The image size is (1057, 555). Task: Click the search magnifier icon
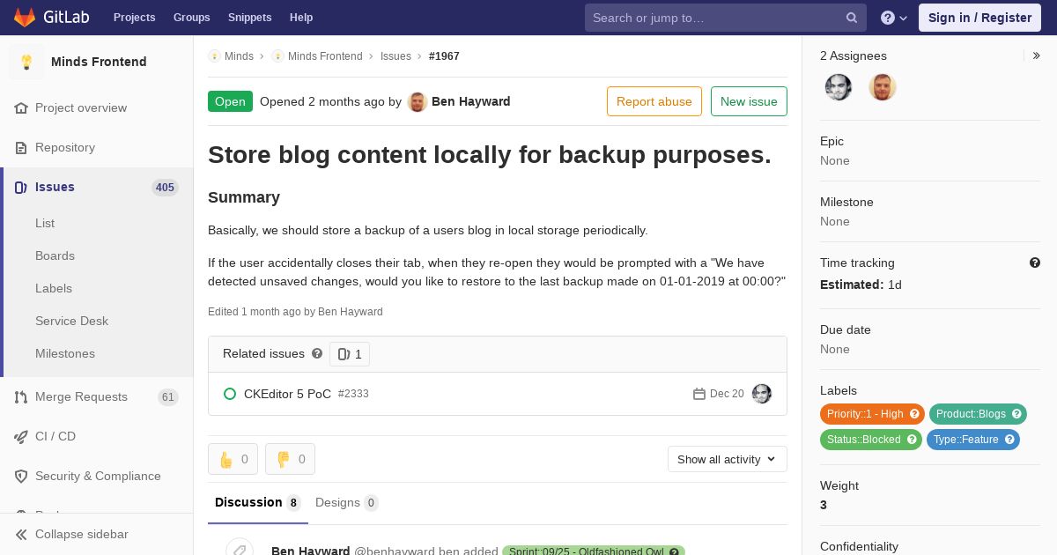pos(852,18)
